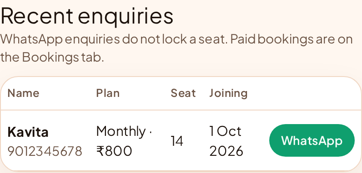Select the name Kavita in the enquiry row
362x173 pixels.
pyautogui.click(x=28, y=132)
